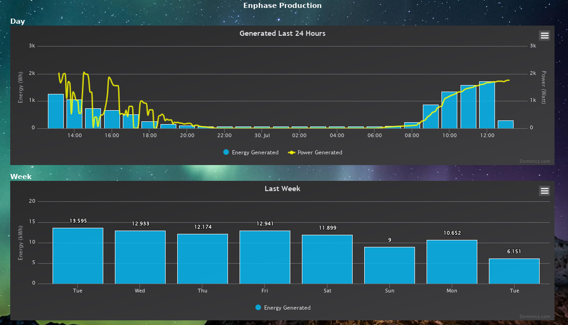The width and height of the screenshot is (568, 325).
Task: Open the Last Week chart hamburger menu
Action: (544, 191)
